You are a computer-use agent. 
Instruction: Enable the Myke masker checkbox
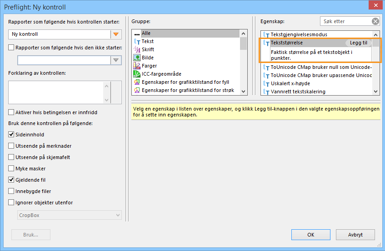(x=12, y=169)
